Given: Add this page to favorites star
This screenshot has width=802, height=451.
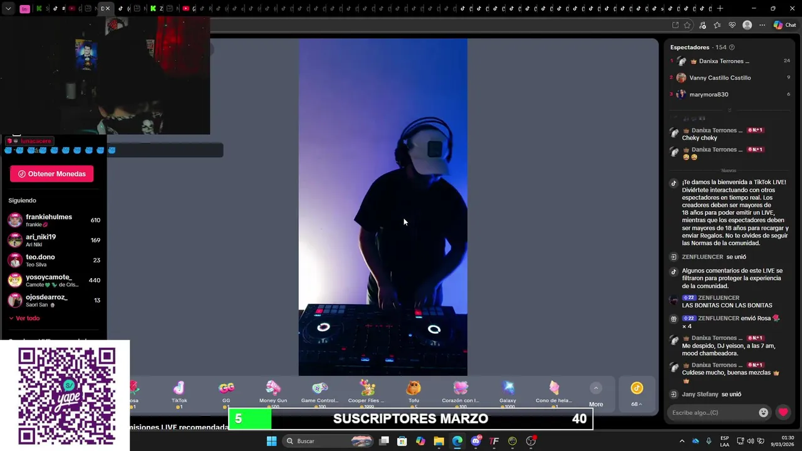Looking at the screenshot, I should click(x=687, y=25).
